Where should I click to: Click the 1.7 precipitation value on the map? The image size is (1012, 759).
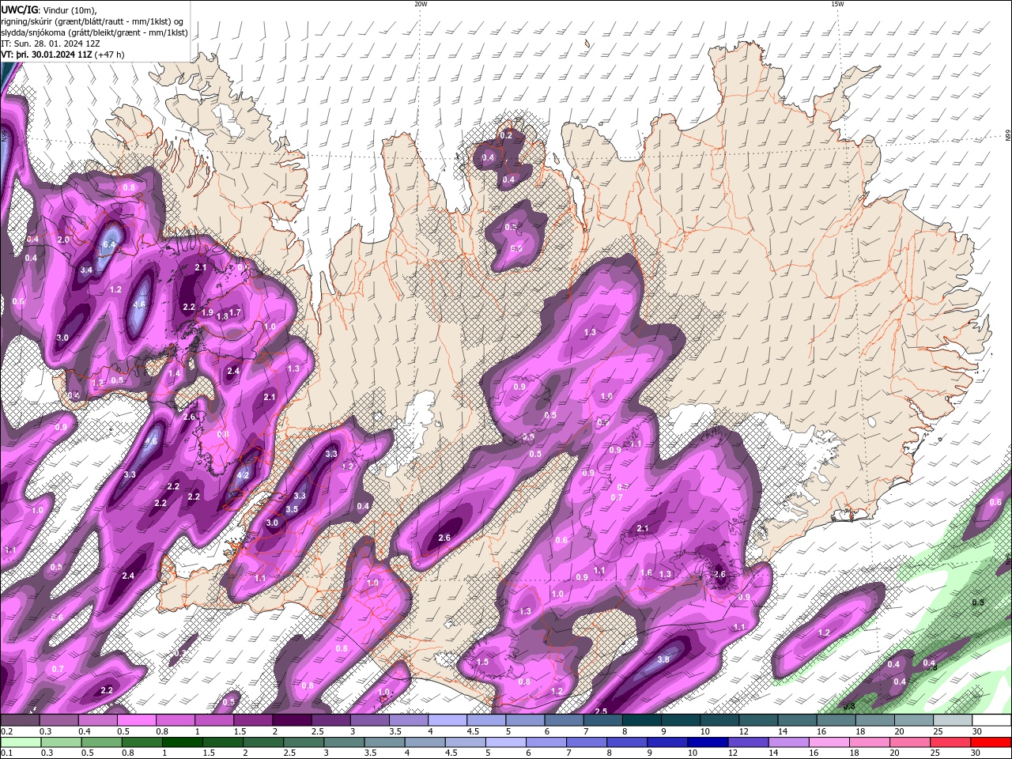tap(235, 313)
